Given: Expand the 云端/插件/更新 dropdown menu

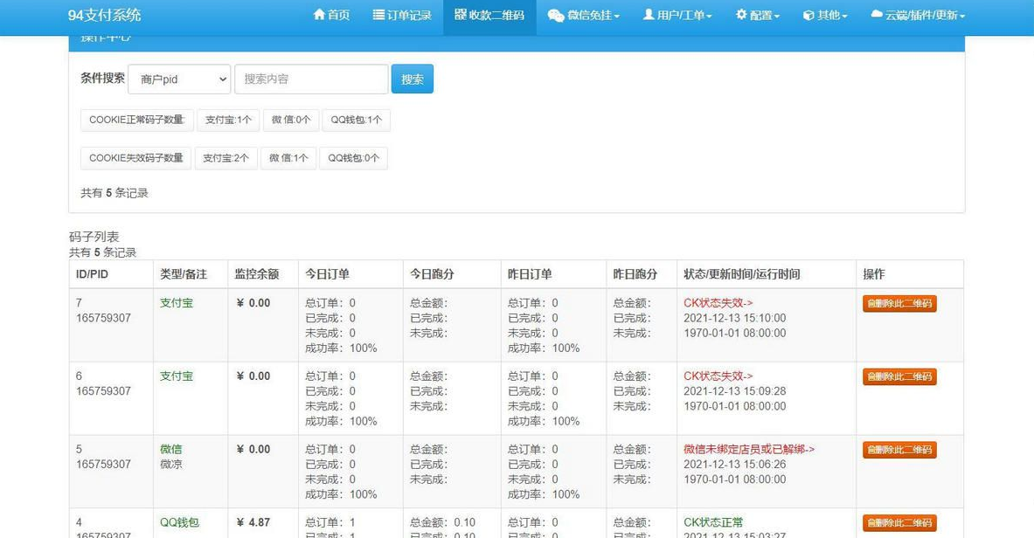Looking at the screenshot, I should tap(918, 15).
